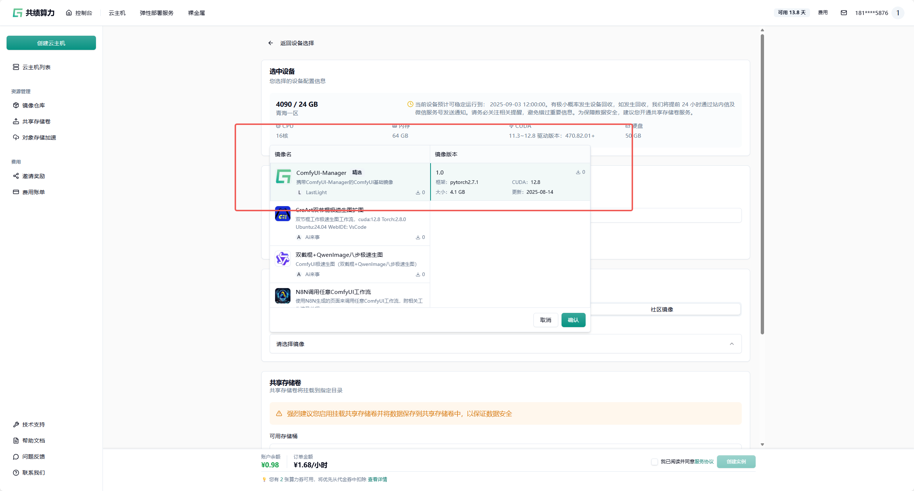Screen dimensions: 914x491
Task: Click 取消 in the image picker
Action: click(545, 320)
